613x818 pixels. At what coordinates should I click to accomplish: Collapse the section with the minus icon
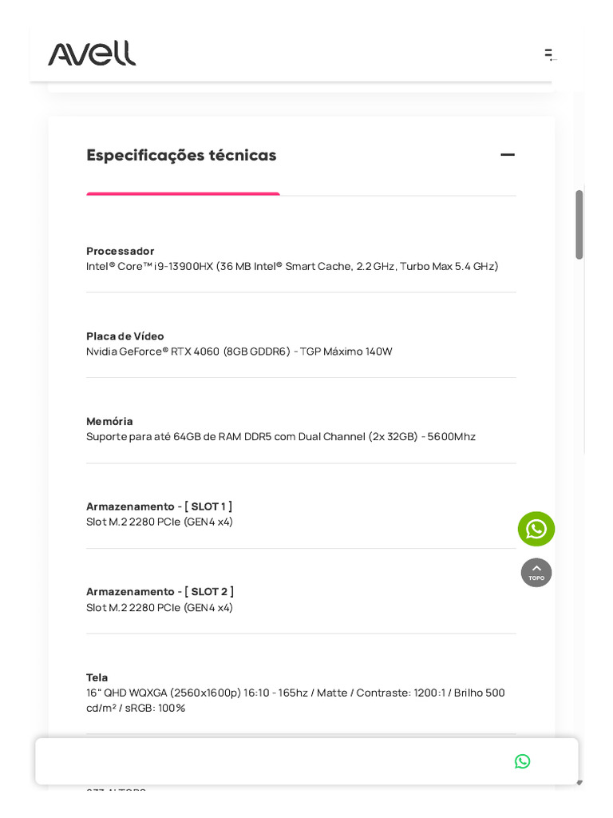coord(507,154)
